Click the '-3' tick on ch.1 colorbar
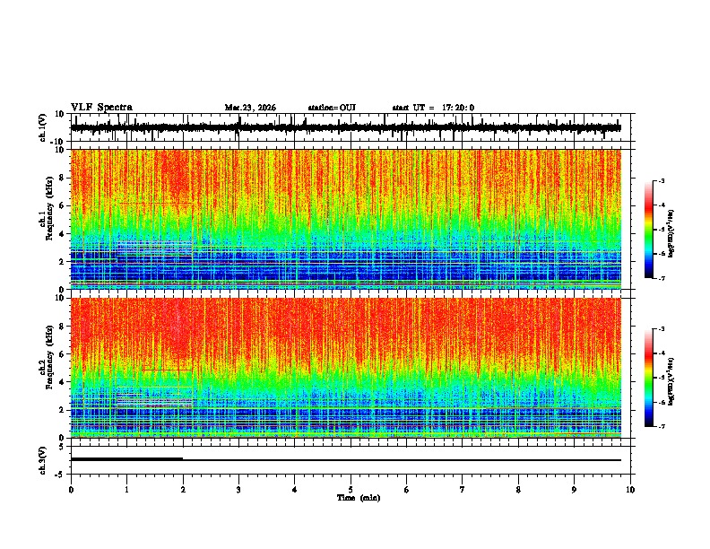Viewport: 710px width, 549px height. tap(662, 181)
